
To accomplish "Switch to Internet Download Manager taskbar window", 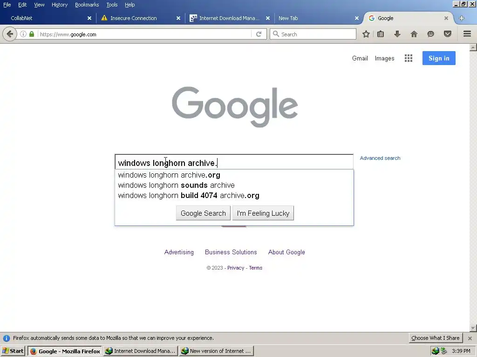I will 141,351.
